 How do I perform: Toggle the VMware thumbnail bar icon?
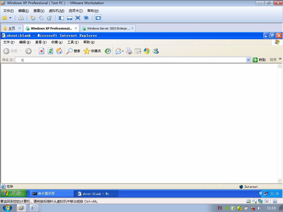click(69, 18)
